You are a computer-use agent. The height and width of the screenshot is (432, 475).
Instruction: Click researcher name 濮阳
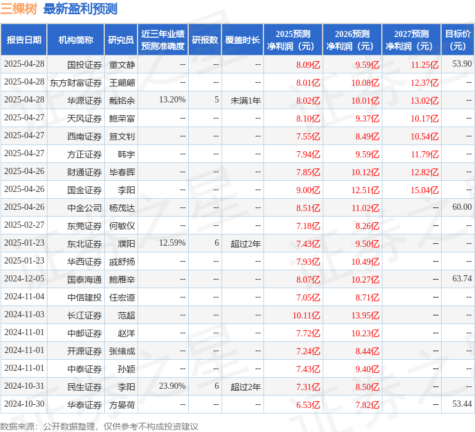(126, 244)
